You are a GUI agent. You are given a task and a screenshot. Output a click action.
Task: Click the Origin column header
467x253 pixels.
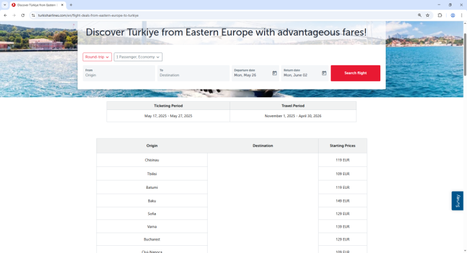(152, 146)
